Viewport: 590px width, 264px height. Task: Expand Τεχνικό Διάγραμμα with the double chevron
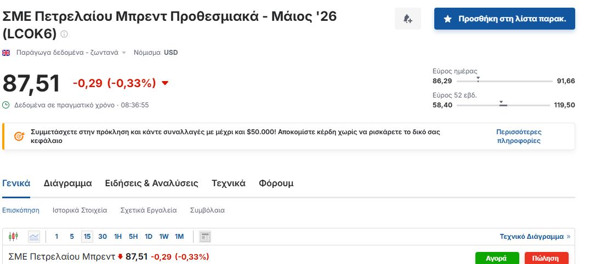click(568, 237)
